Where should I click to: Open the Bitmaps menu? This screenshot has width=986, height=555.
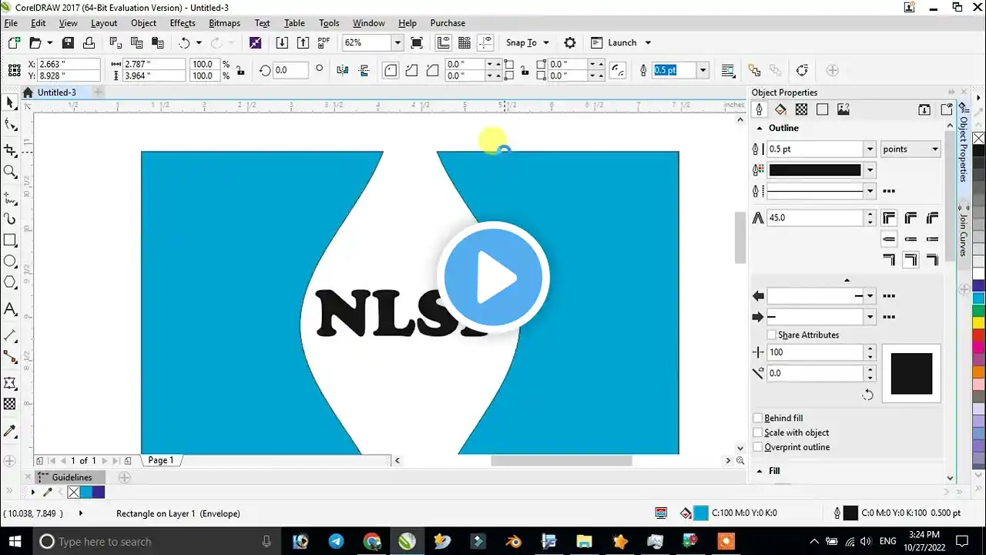224,23
